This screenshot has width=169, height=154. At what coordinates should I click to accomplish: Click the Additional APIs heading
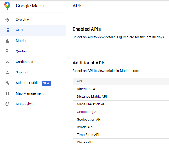pos(89,63)
